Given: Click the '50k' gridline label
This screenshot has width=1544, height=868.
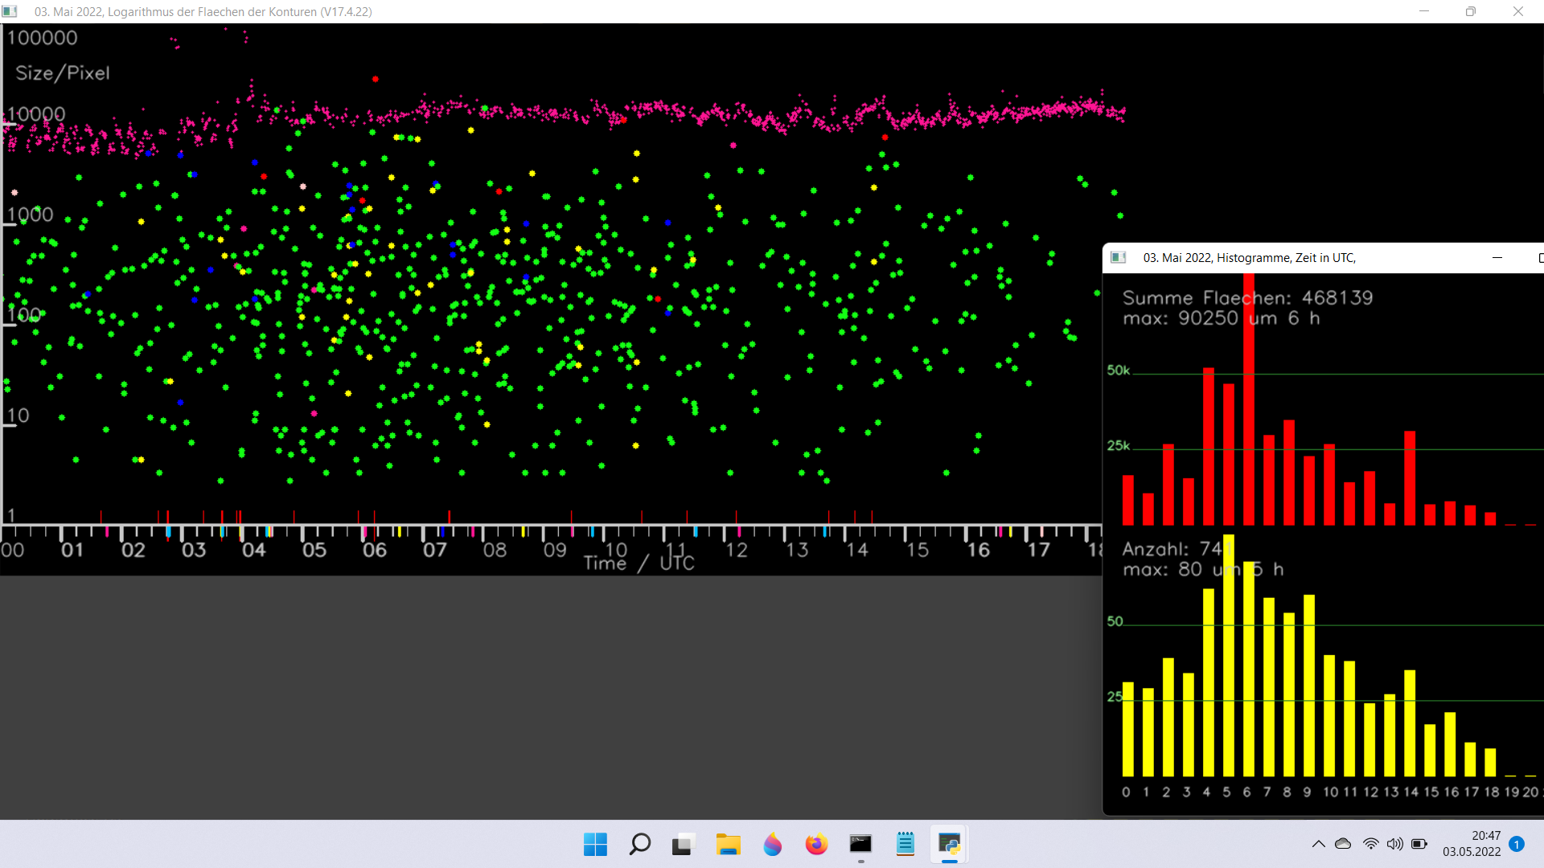Looking at the screenshot, I should point(1119,371).
